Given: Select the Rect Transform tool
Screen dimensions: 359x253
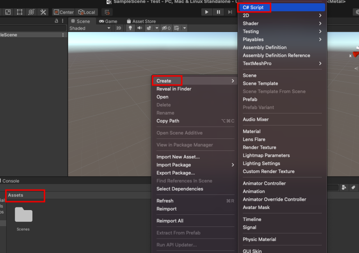Looking at the screenshot, I should point(20,12).
